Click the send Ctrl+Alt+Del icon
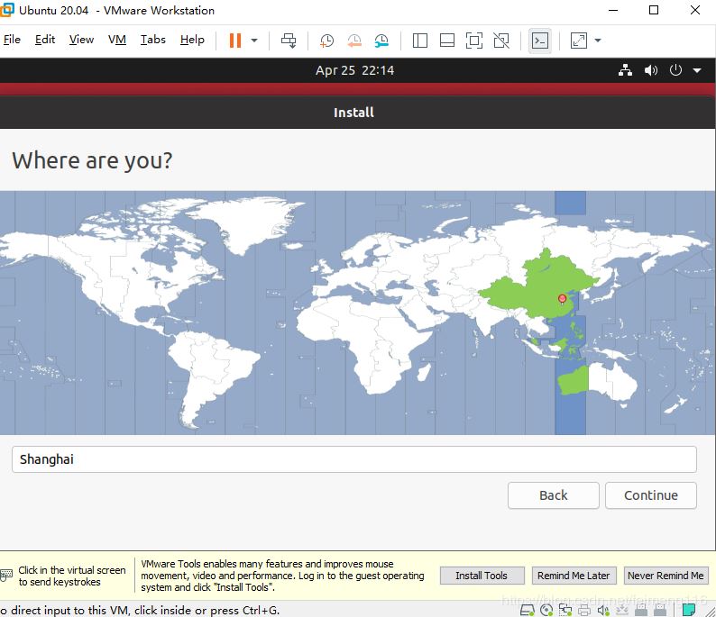The height and width of the screenshot is (617, 716). pyautogui.click(x=289, y=41)
